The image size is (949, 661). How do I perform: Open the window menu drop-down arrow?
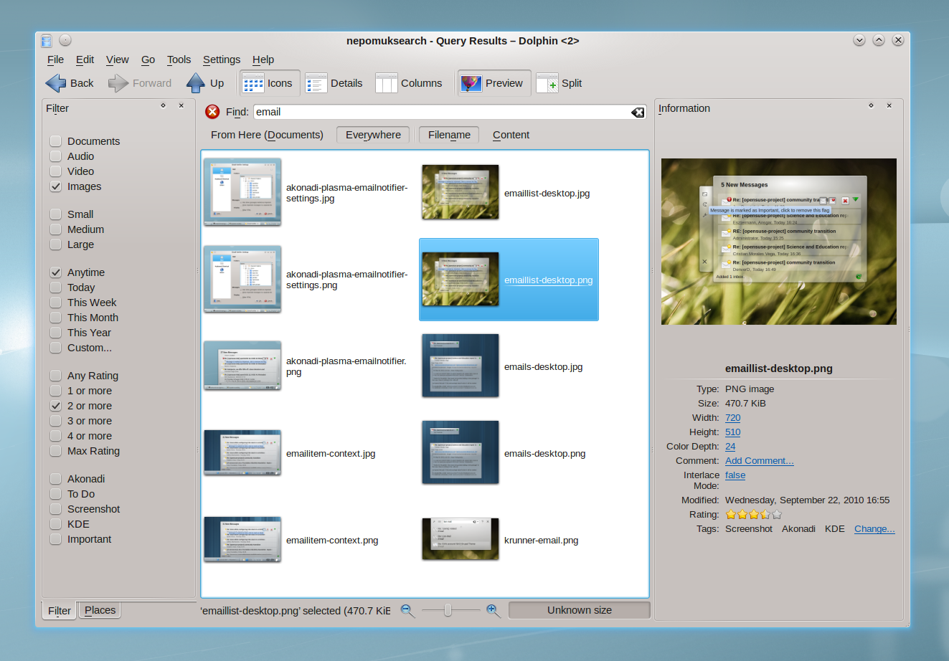[x=859, y=41]
